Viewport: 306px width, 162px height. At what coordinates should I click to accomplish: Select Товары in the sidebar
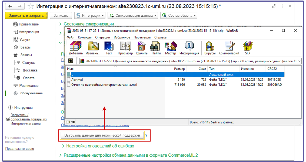(22, 47)
